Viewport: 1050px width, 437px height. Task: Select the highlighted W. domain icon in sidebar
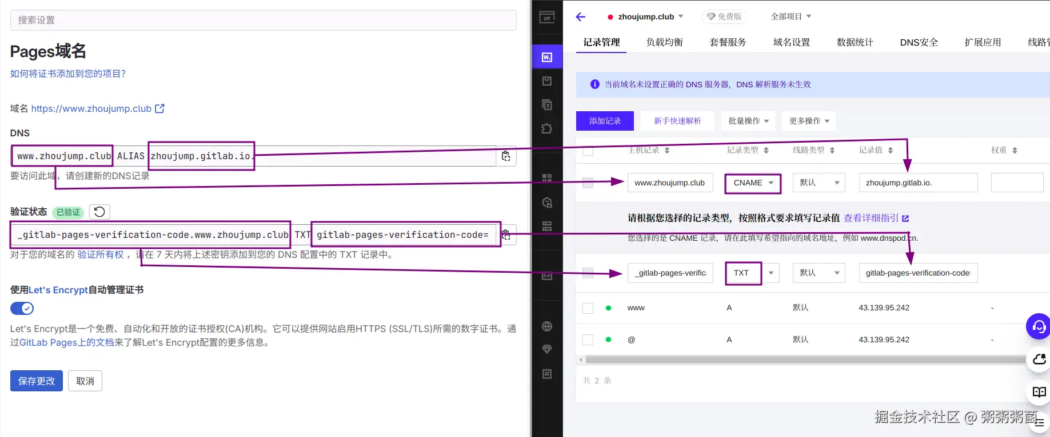[547, 57]
